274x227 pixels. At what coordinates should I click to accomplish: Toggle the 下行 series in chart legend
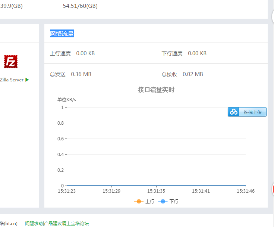pos(168,202)
